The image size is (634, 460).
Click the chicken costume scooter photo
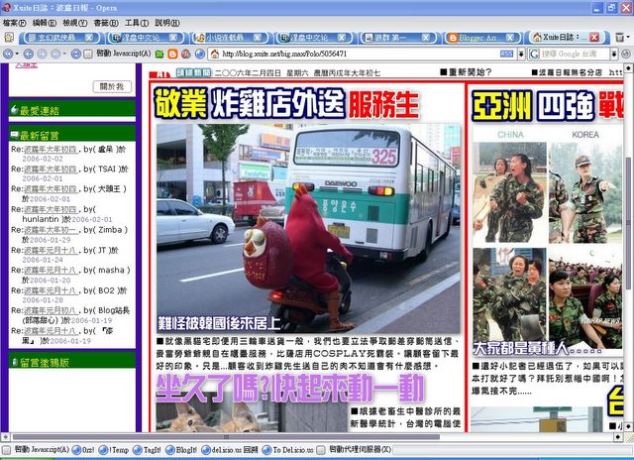coord(308,229)
